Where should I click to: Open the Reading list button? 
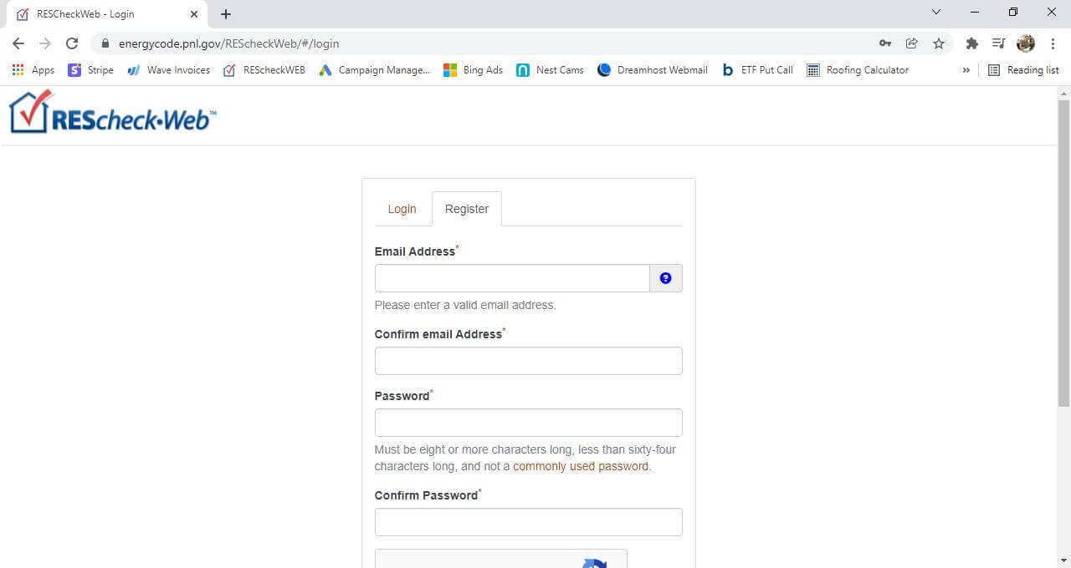click(x=1023, y=70)
